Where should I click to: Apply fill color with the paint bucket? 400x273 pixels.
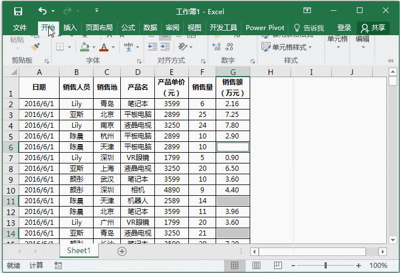[x=85, y=47]
